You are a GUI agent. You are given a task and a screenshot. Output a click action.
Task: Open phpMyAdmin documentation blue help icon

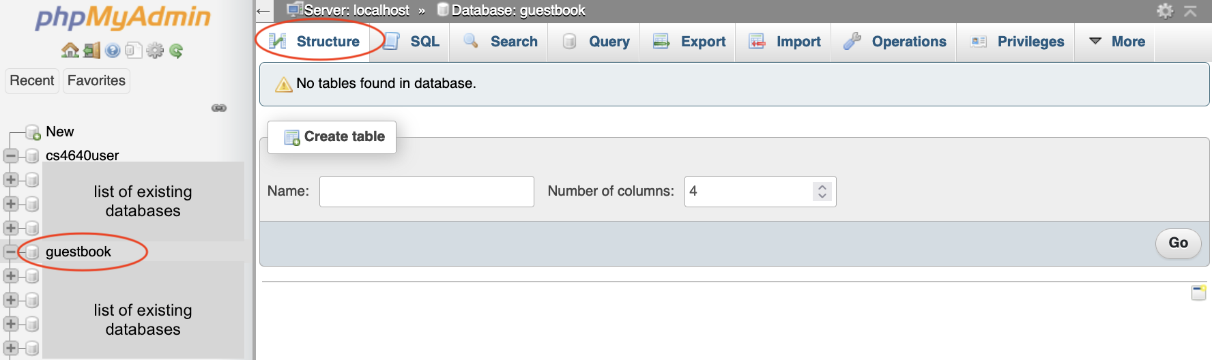[113, 50]
